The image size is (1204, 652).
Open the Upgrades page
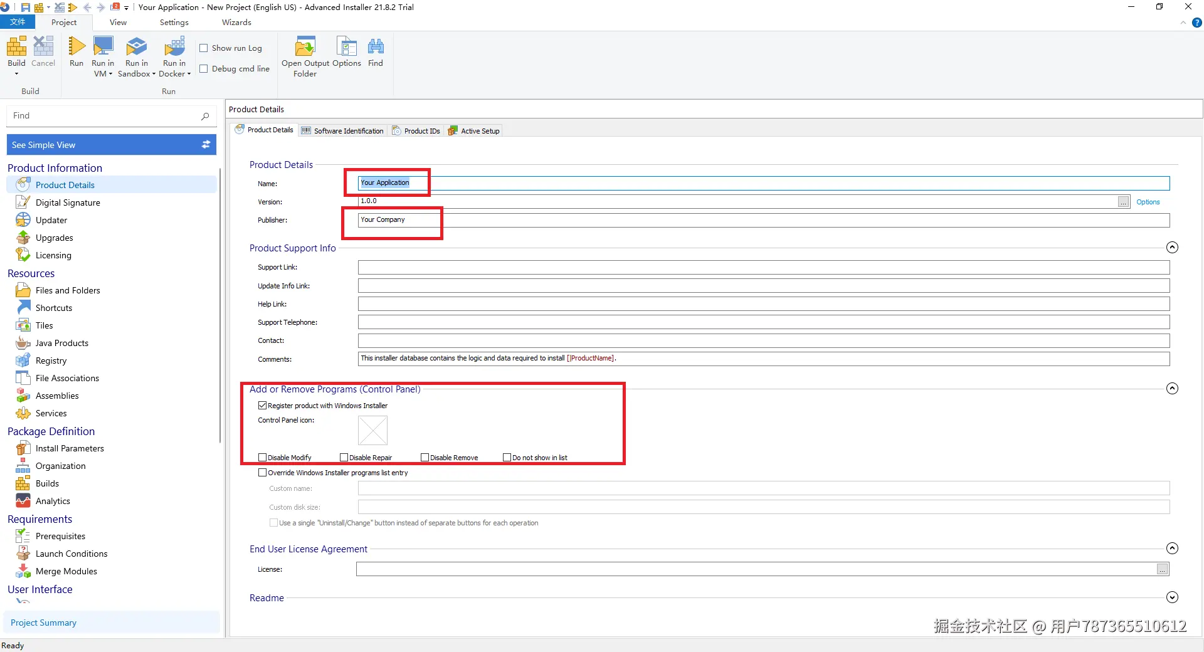click(55, 238)
